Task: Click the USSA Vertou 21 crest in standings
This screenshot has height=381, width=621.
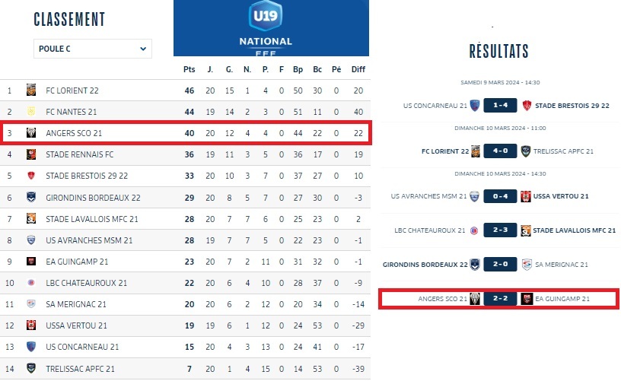Action: coord(31,325)
